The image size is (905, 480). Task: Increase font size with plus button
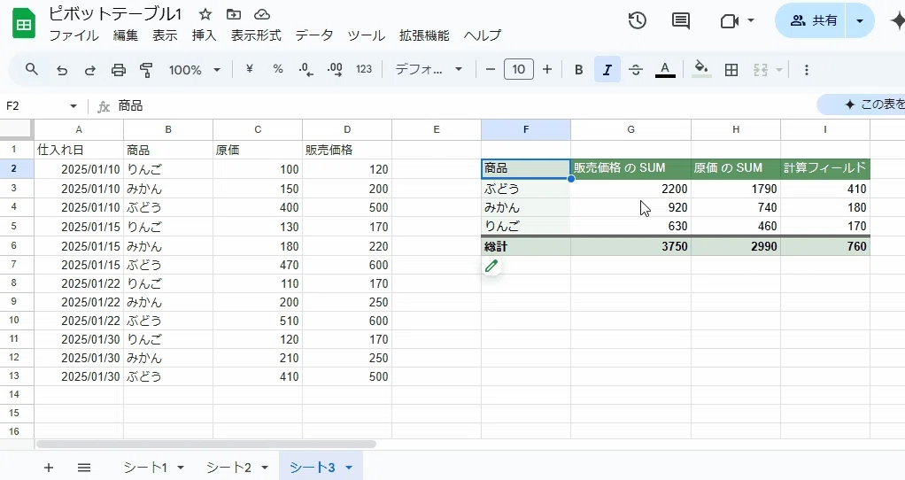(547, 70)
